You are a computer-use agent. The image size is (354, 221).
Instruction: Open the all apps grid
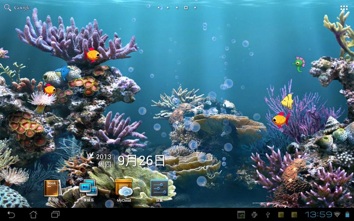pos(344,8)
